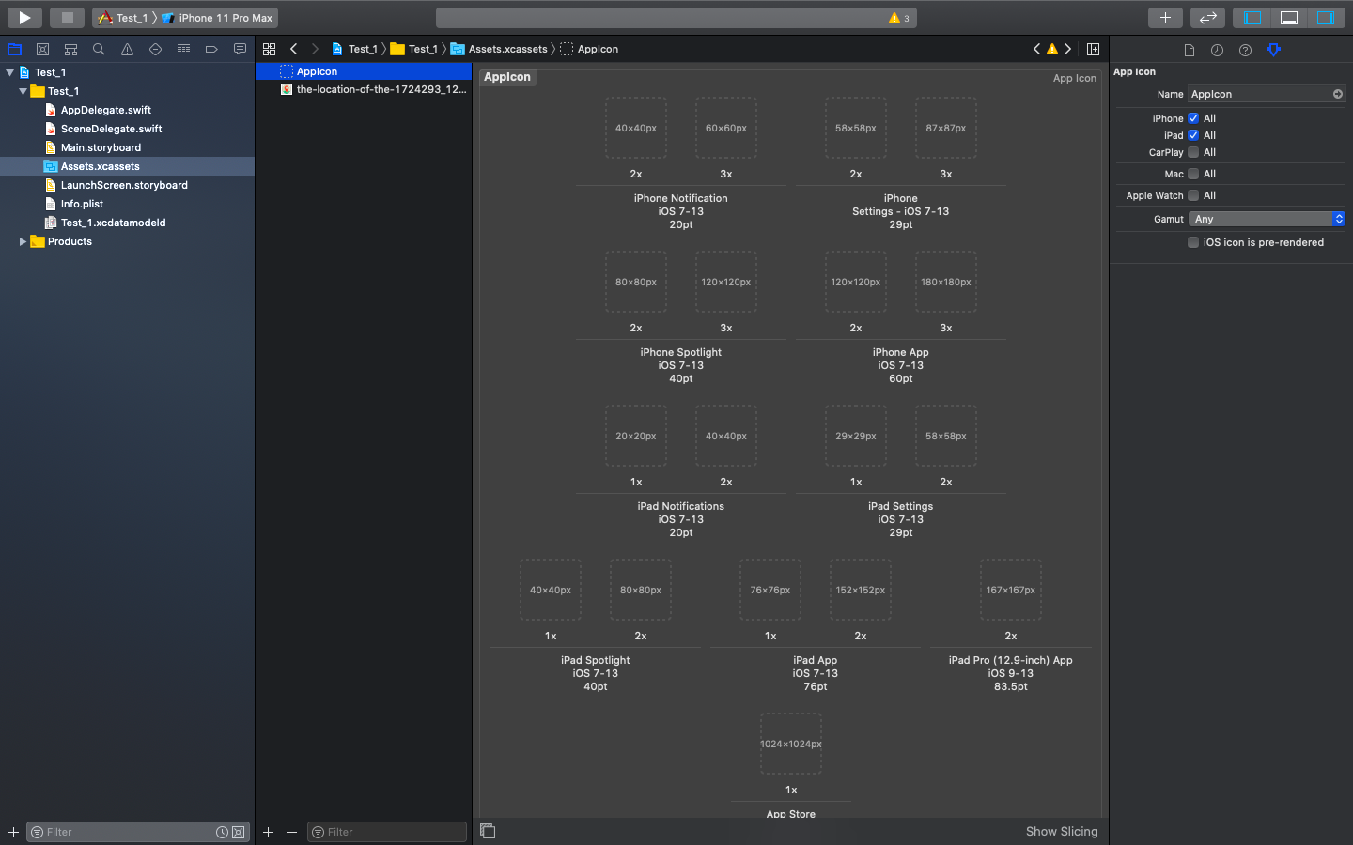Open LaunchScreen.storyboard
Image resolution: width=1353 pixels, height=845 pixels.
coord(124,185)
